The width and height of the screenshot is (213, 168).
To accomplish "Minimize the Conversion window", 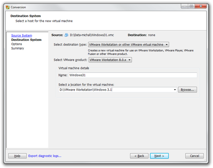I will 185,6.
